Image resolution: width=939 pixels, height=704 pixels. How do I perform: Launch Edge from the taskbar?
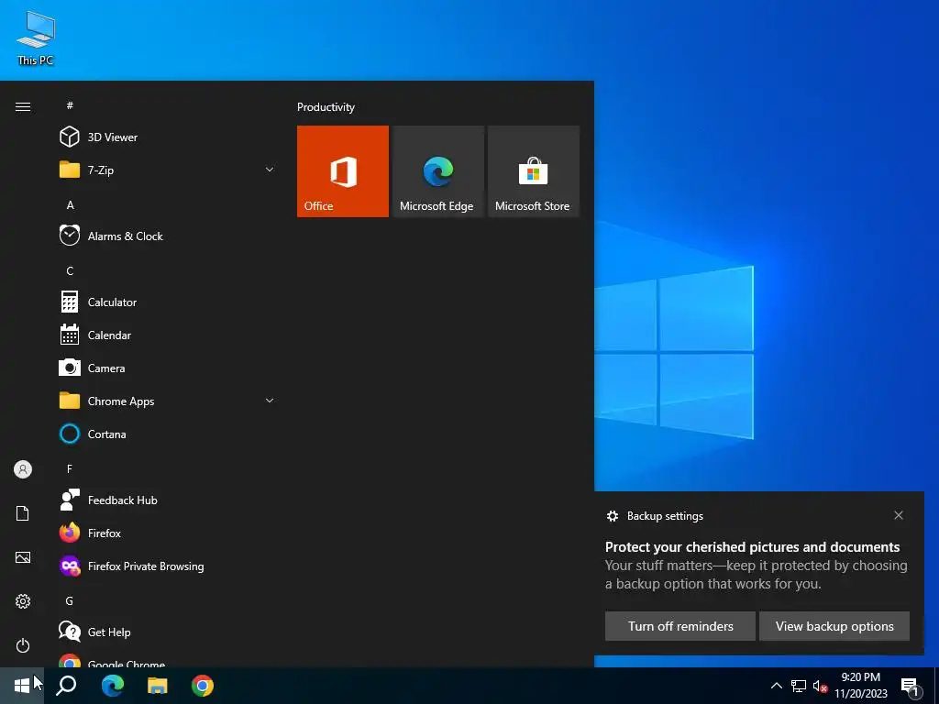pos(112,686)
